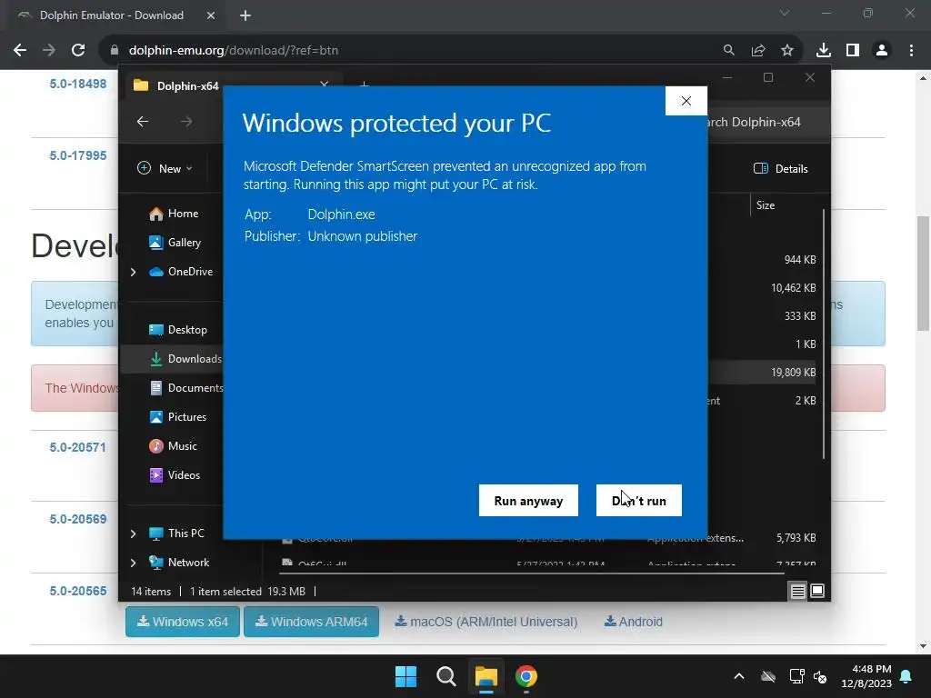Download the Windows ARM64 build
931x698 pixels.
(312, 622)
